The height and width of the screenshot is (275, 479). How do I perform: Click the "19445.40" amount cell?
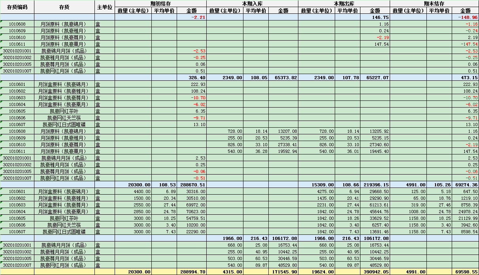pos(375,151)
